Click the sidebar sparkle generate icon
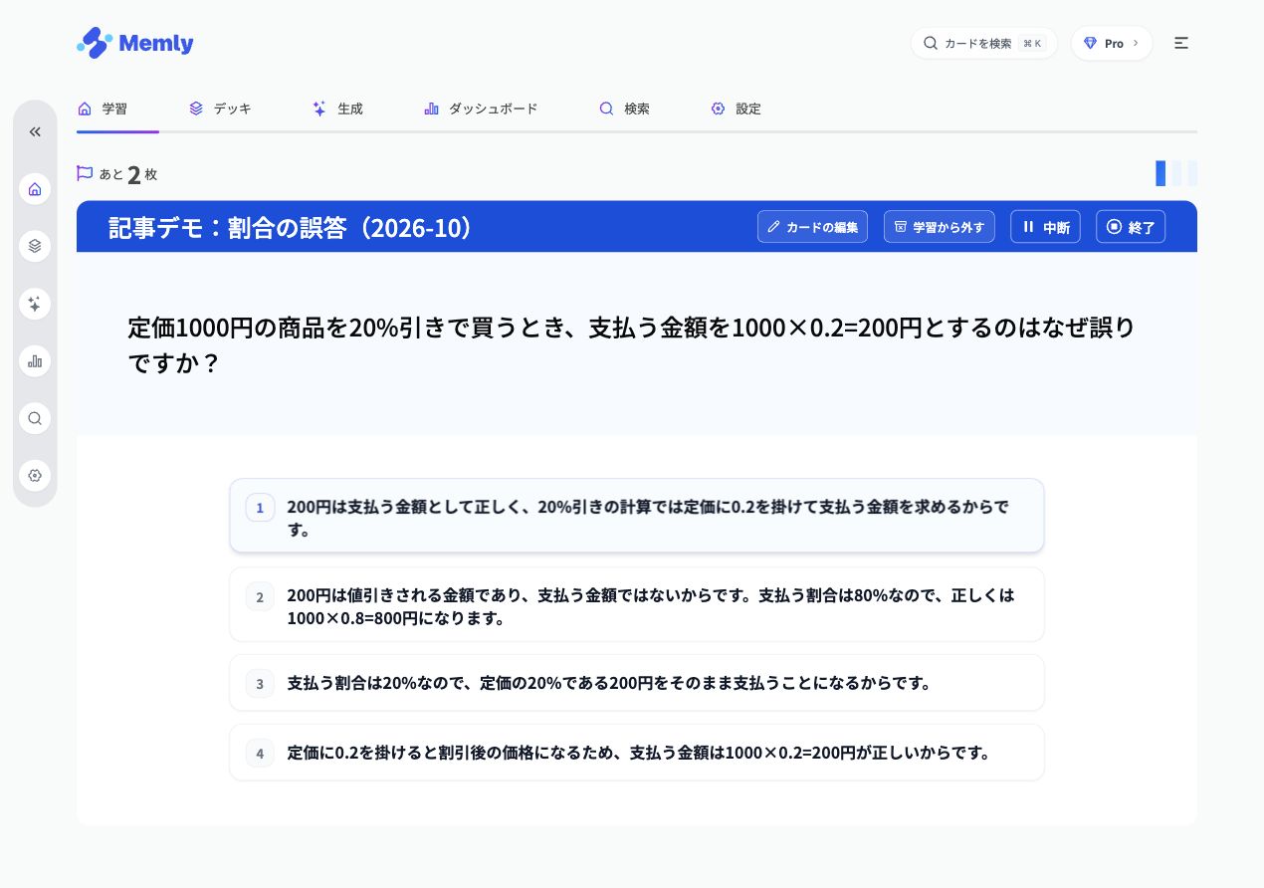 click(x=35, y=304)
